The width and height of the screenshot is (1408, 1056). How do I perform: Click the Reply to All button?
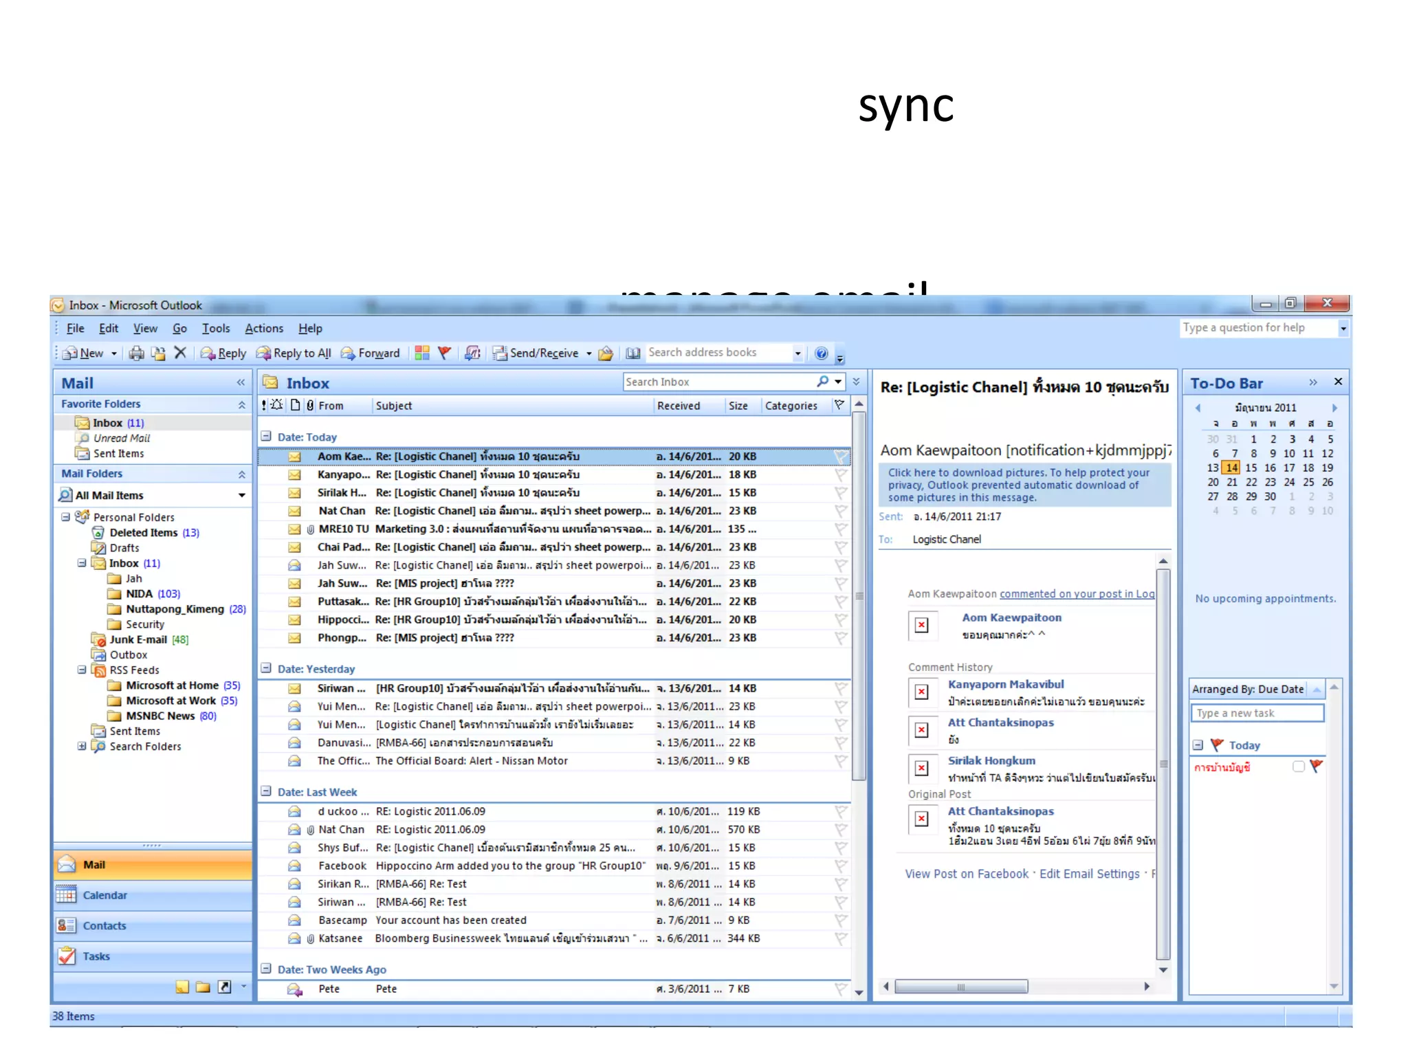[x=294, y=353]
